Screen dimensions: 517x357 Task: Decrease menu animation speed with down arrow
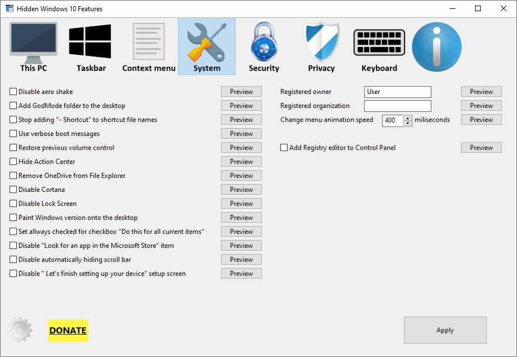point(408,123)
